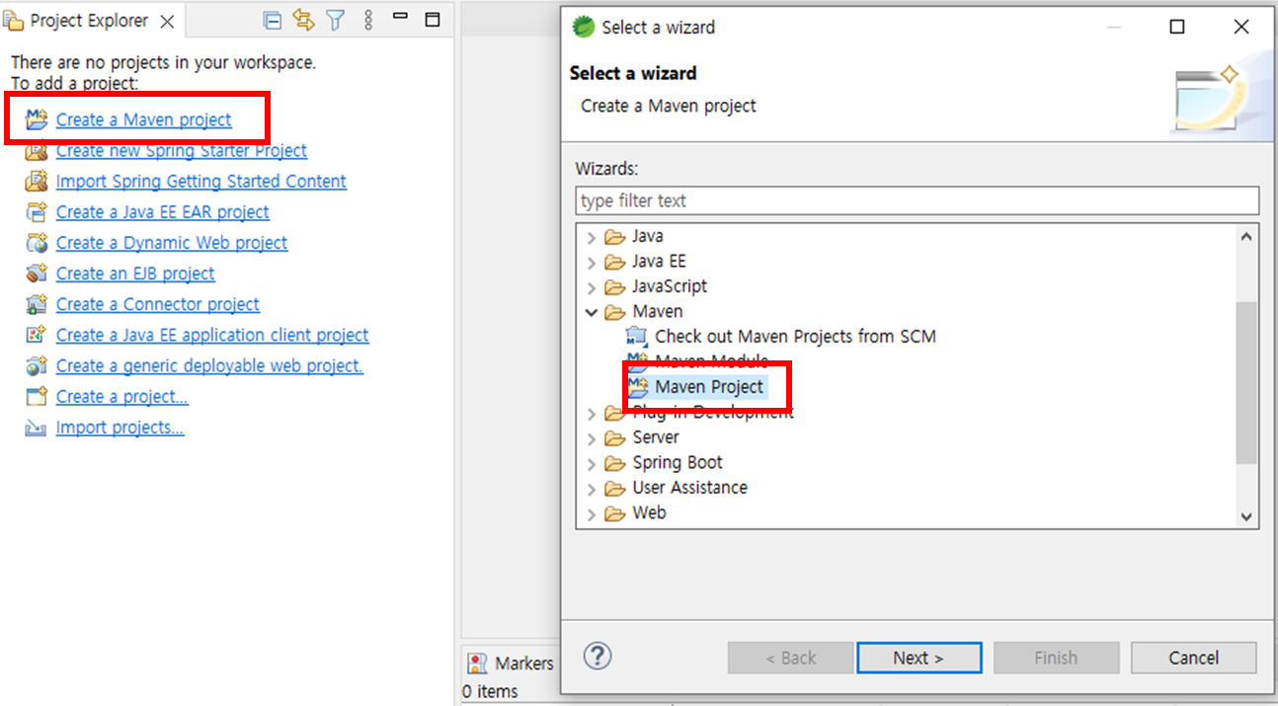This screenshot has width=1278, height=706.
Task: Open the Create a Maven project link
Action: [x=143, y=120]
